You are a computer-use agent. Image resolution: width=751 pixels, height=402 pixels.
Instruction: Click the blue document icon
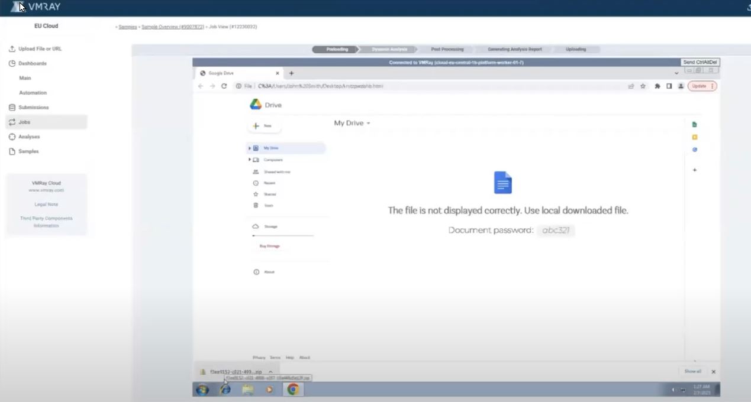click(x=503, y=183)
